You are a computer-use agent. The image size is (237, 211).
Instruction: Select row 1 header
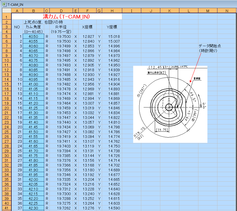click(7, 16)
